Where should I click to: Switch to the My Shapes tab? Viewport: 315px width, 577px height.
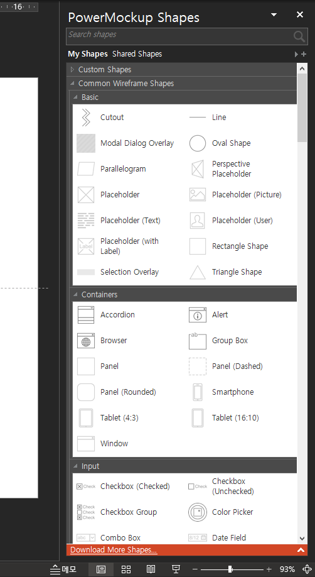pos(88,53)
